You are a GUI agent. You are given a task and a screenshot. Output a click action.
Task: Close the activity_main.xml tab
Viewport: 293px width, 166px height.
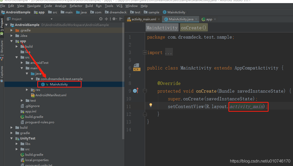(159, 19)
